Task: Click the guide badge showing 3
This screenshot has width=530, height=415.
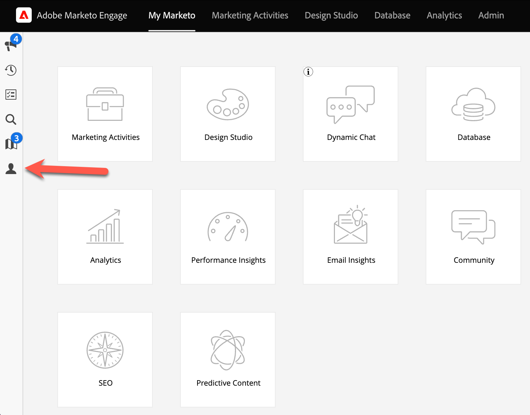Action: click(17, 138)
